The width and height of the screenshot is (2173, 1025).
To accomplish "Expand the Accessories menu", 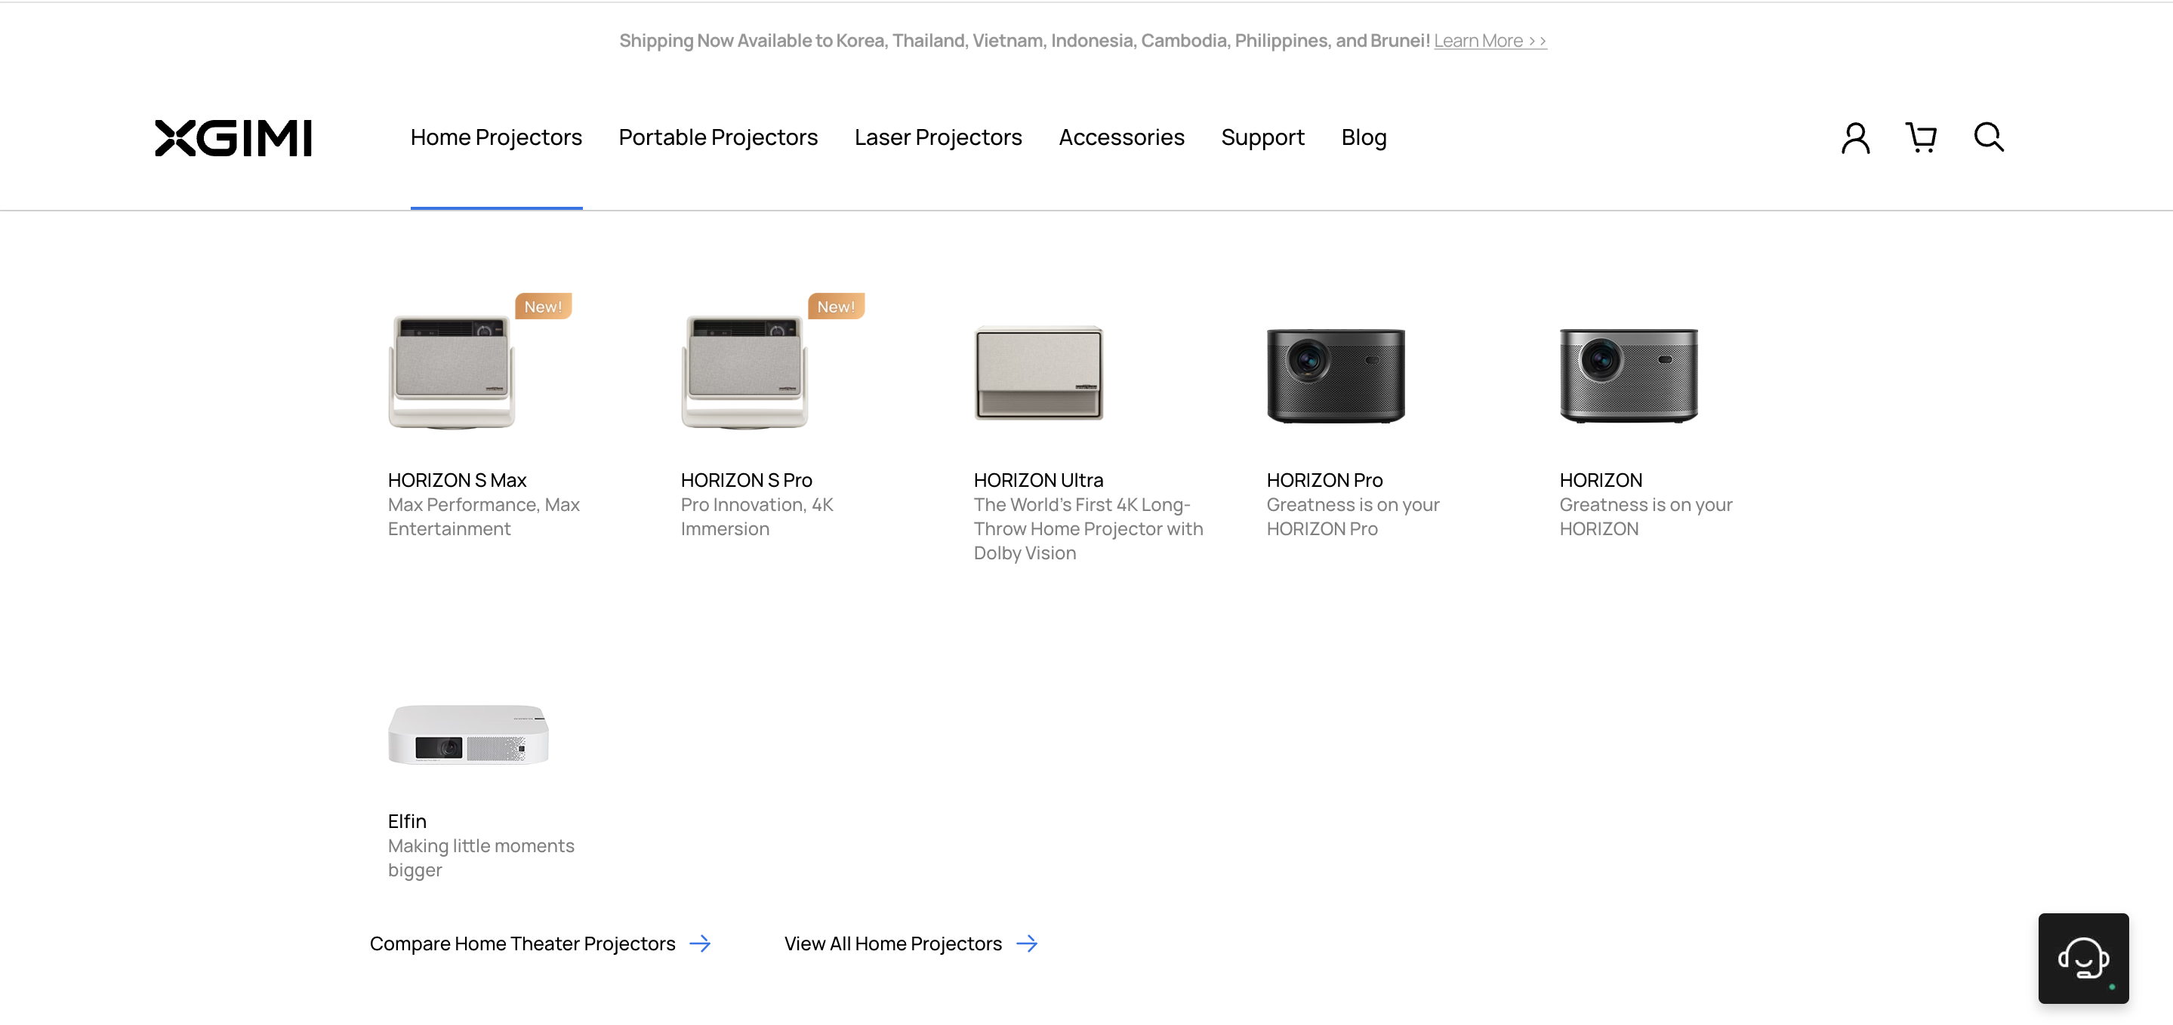I will (x=1121, y=137).
